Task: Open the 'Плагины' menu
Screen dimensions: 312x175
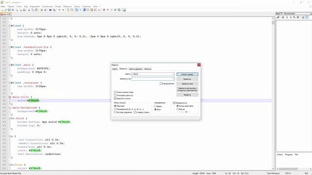Action: [86, 6]
